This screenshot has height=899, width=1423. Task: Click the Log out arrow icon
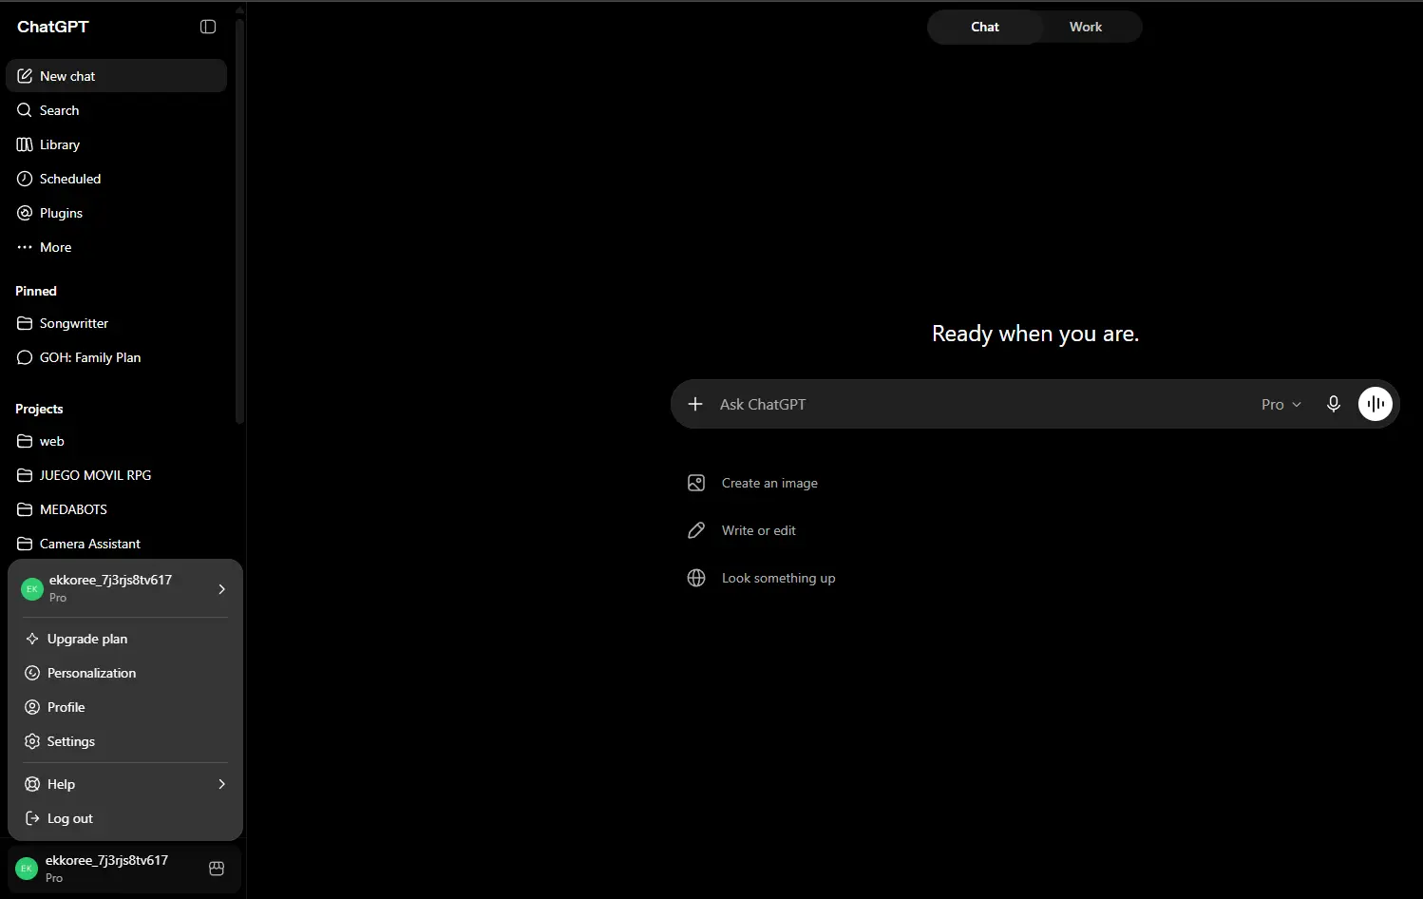32,818
